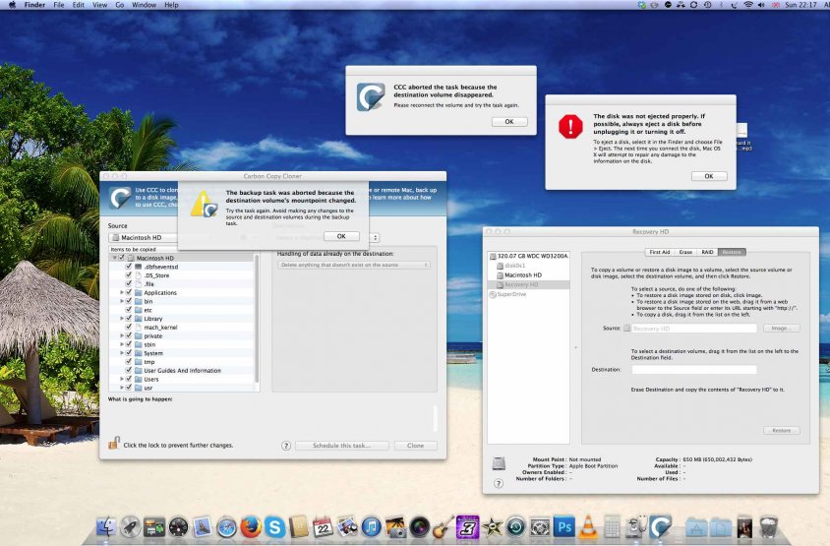830x546 pixels.
Task: Click help button in Recovery HD window
Action: click(499, 483)
